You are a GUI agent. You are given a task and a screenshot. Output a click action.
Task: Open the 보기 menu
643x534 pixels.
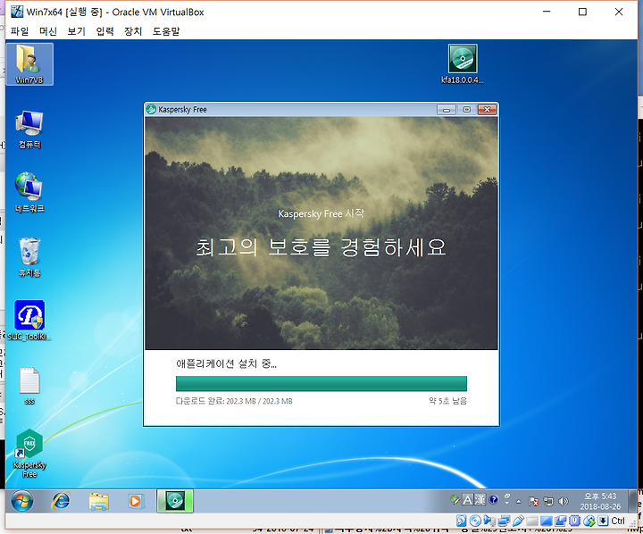click(76, 31)
